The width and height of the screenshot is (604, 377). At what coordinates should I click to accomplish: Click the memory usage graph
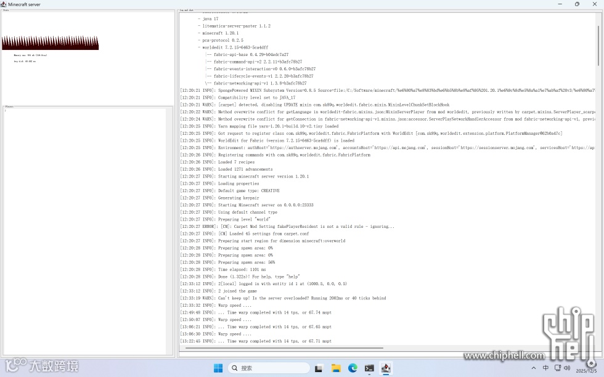50,43
